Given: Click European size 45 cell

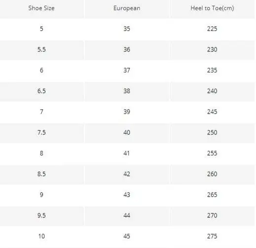Looking at the screenshot, I should pos(127,236).
